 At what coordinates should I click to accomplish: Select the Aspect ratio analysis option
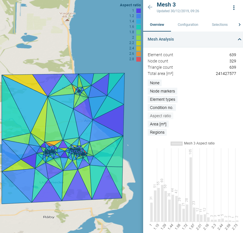click(160, 116)
